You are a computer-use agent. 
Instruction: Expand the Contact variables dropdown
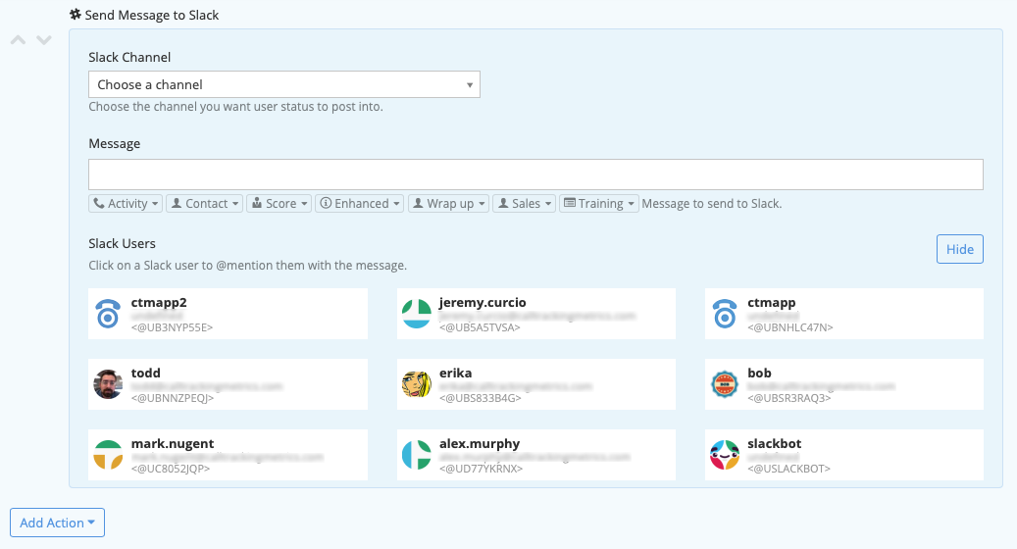click(x=204, y=204)
